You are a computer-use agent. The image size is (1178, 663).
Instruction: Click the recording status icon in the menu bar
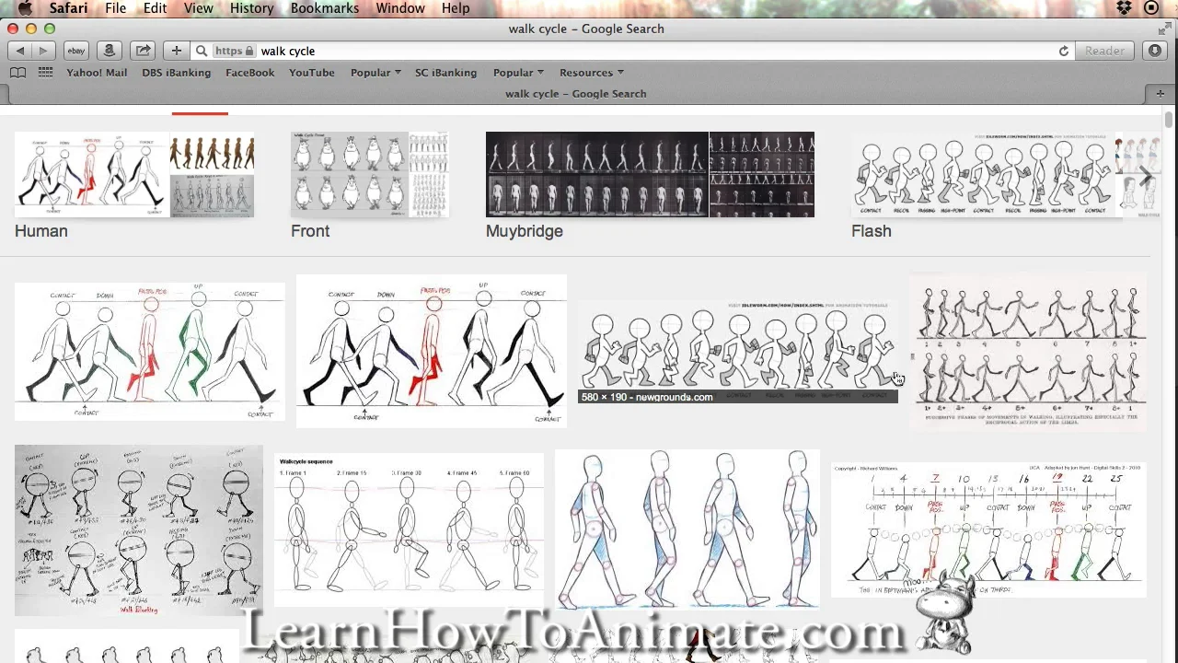click(1151, 8)
